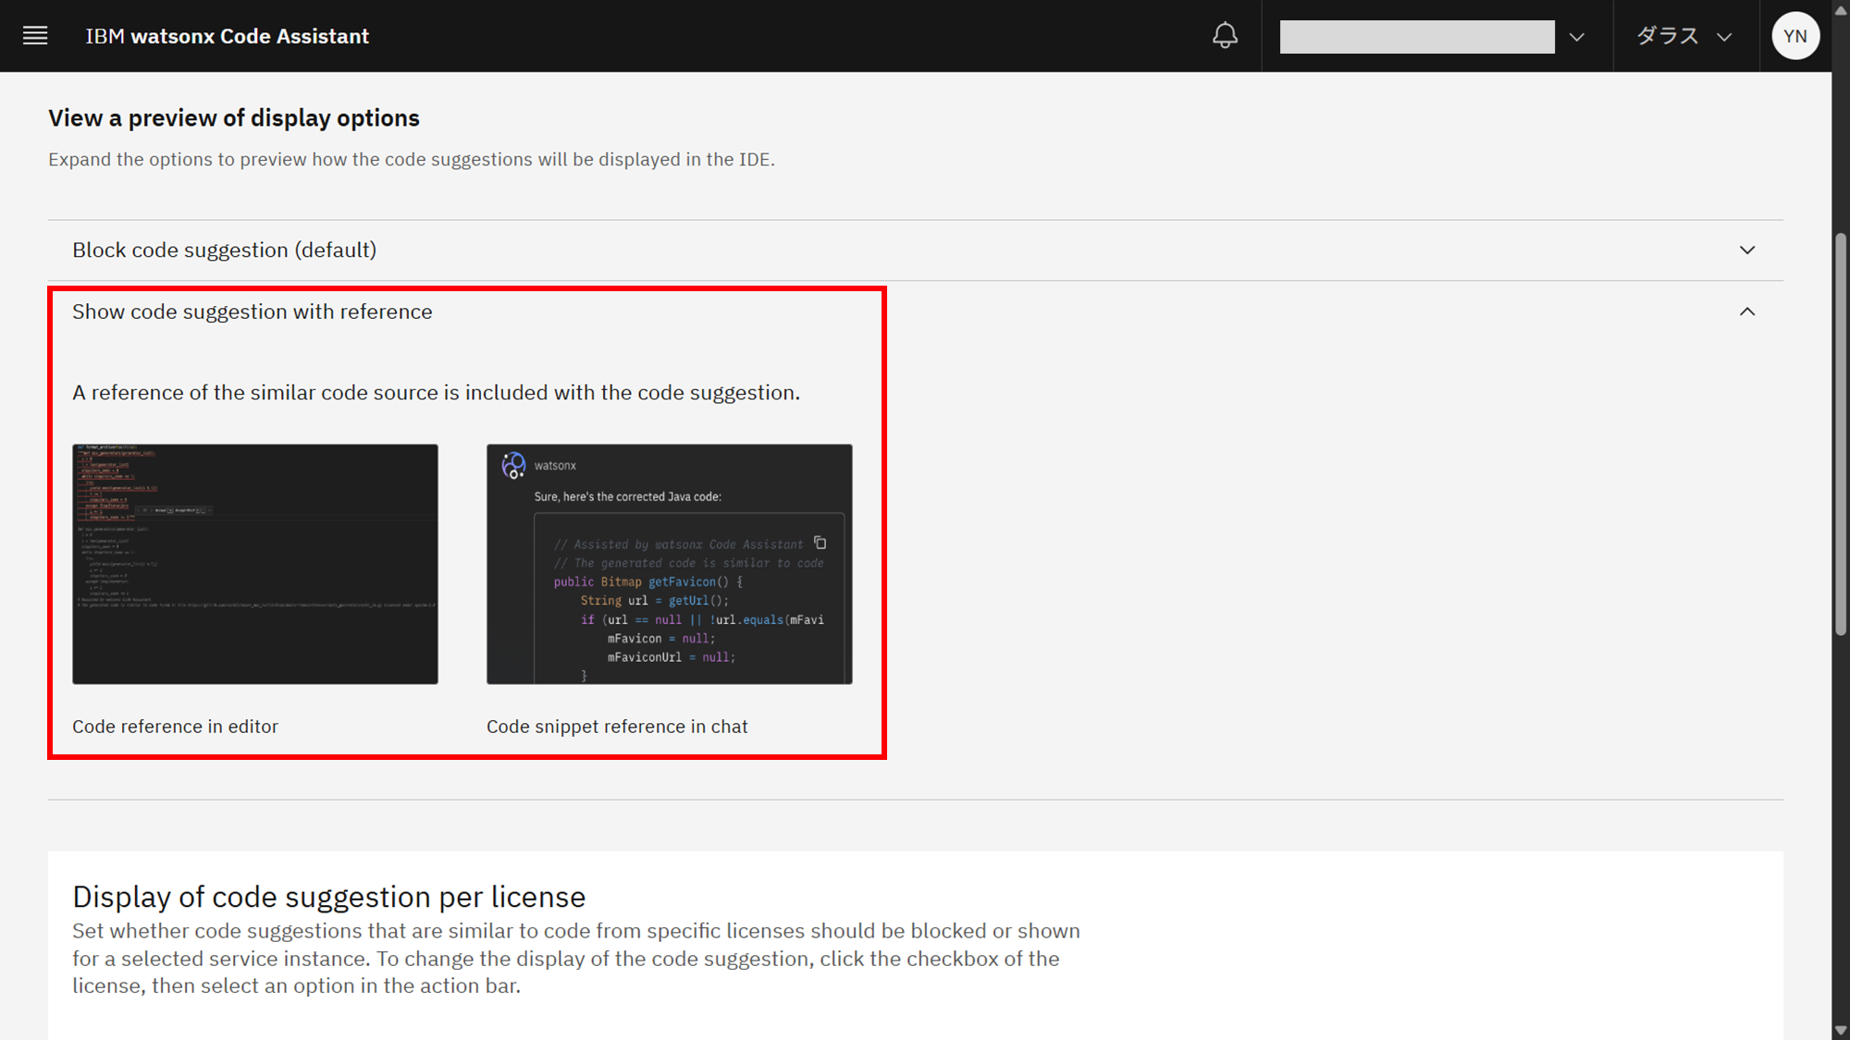Screen dimensions: 1850x1040
Task: Expand Block code suggestion chevron
Action: click(x=1746, y=251)
